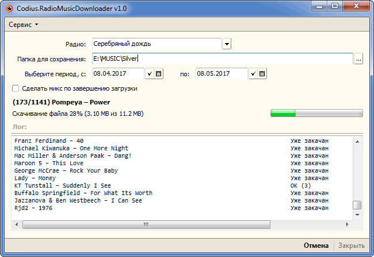Click the green download progress bar

point(316,114)
